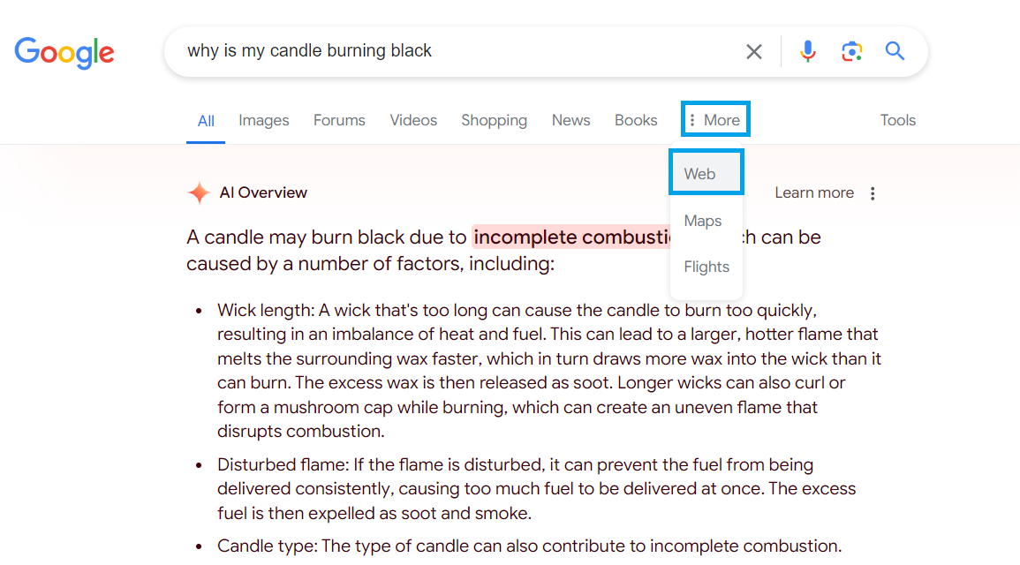Switch to the Images tab

263,120
